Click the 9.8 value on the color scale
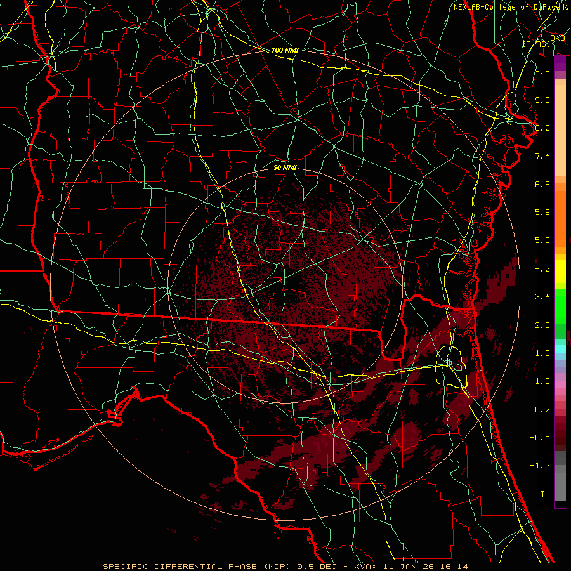Image resolution: width=571 pixels, height=571 pixels. point(542,71)
